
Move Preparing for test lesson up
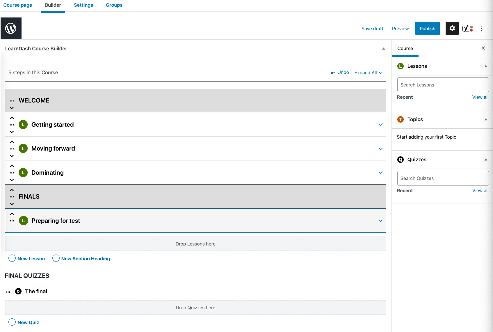pos(12,214)
